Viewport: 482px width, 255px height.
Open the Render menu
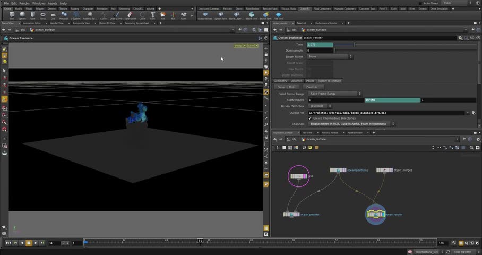point(24,3)
